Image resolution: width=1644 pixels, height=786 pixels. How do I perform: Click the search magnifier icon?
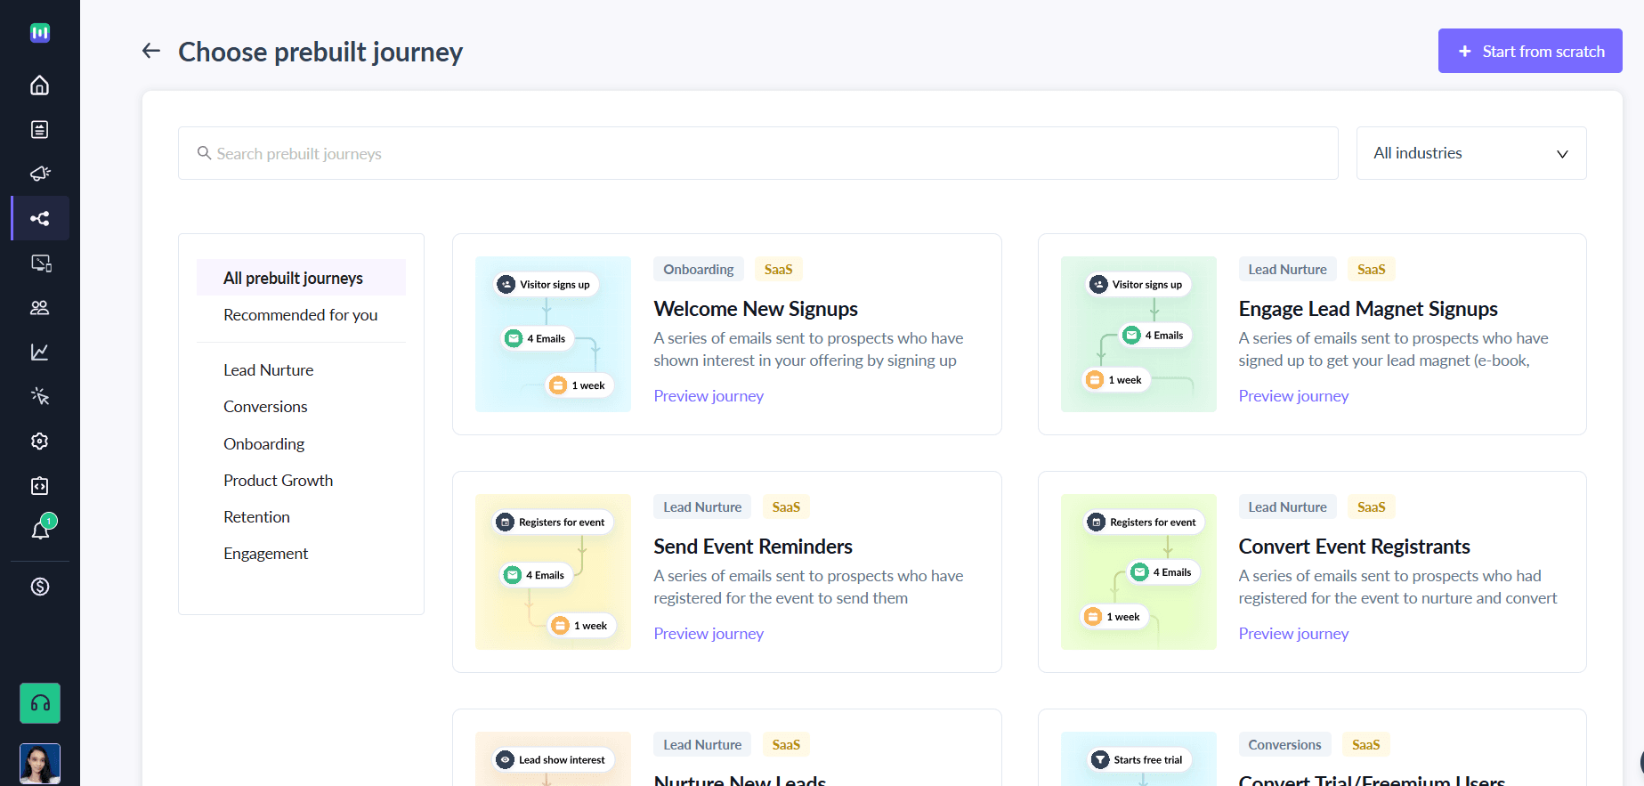click(204, 153)
